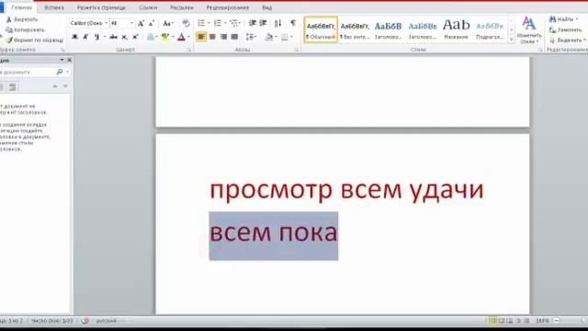Open the Вставка tab
Screen dimensions: 588x331
point(54,7)
